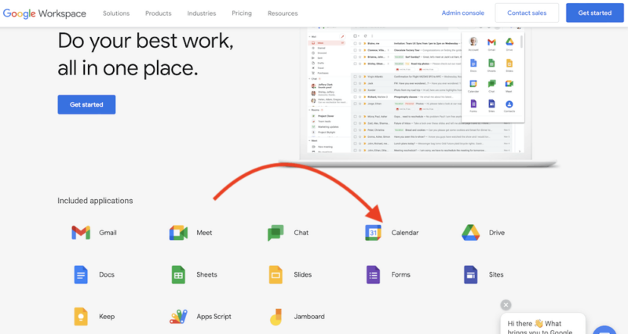
Task: Go to the Pricing page
Action: 242,13
